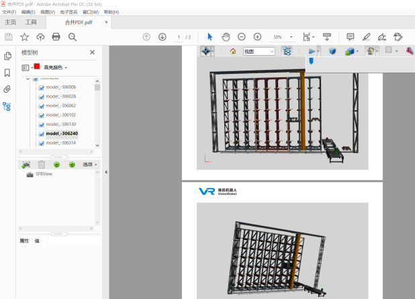Zoom out with minus icon

tap(241, 37)
